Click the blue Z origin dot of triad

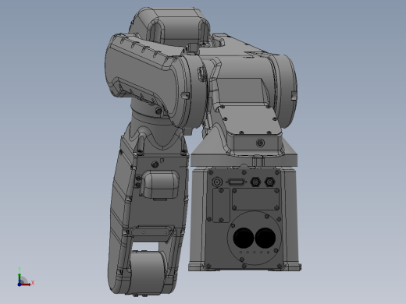(20, 285)
